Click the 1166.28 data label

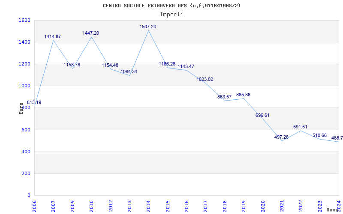pos(167,64)
